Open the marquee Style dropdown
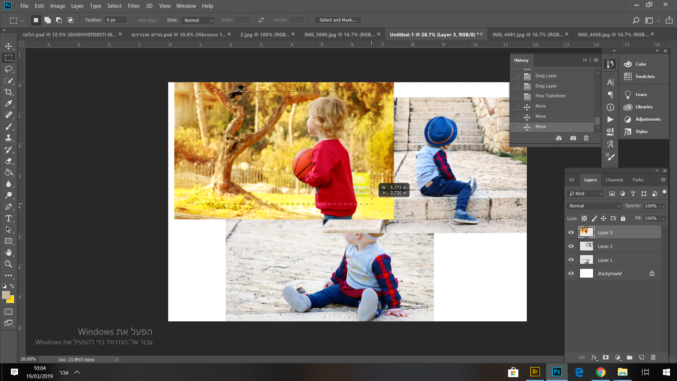The height and width of the screenshot is (381, 677). point(199,20)
